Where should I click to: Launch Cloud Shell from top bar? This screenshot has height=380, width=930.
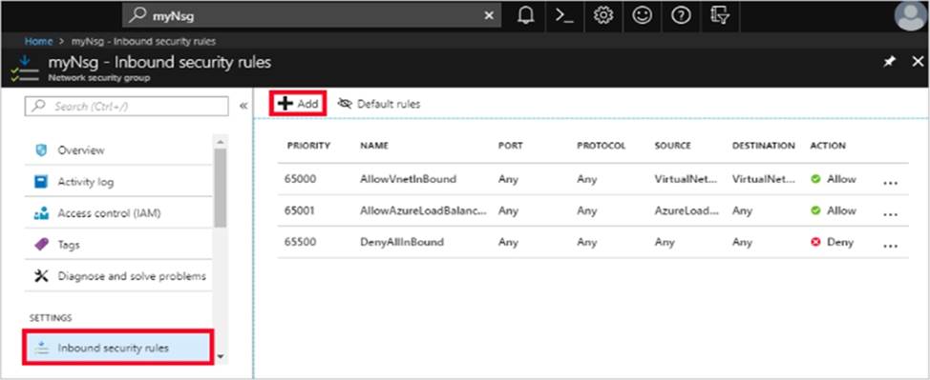pyautogui.click(x=564, y=16)
